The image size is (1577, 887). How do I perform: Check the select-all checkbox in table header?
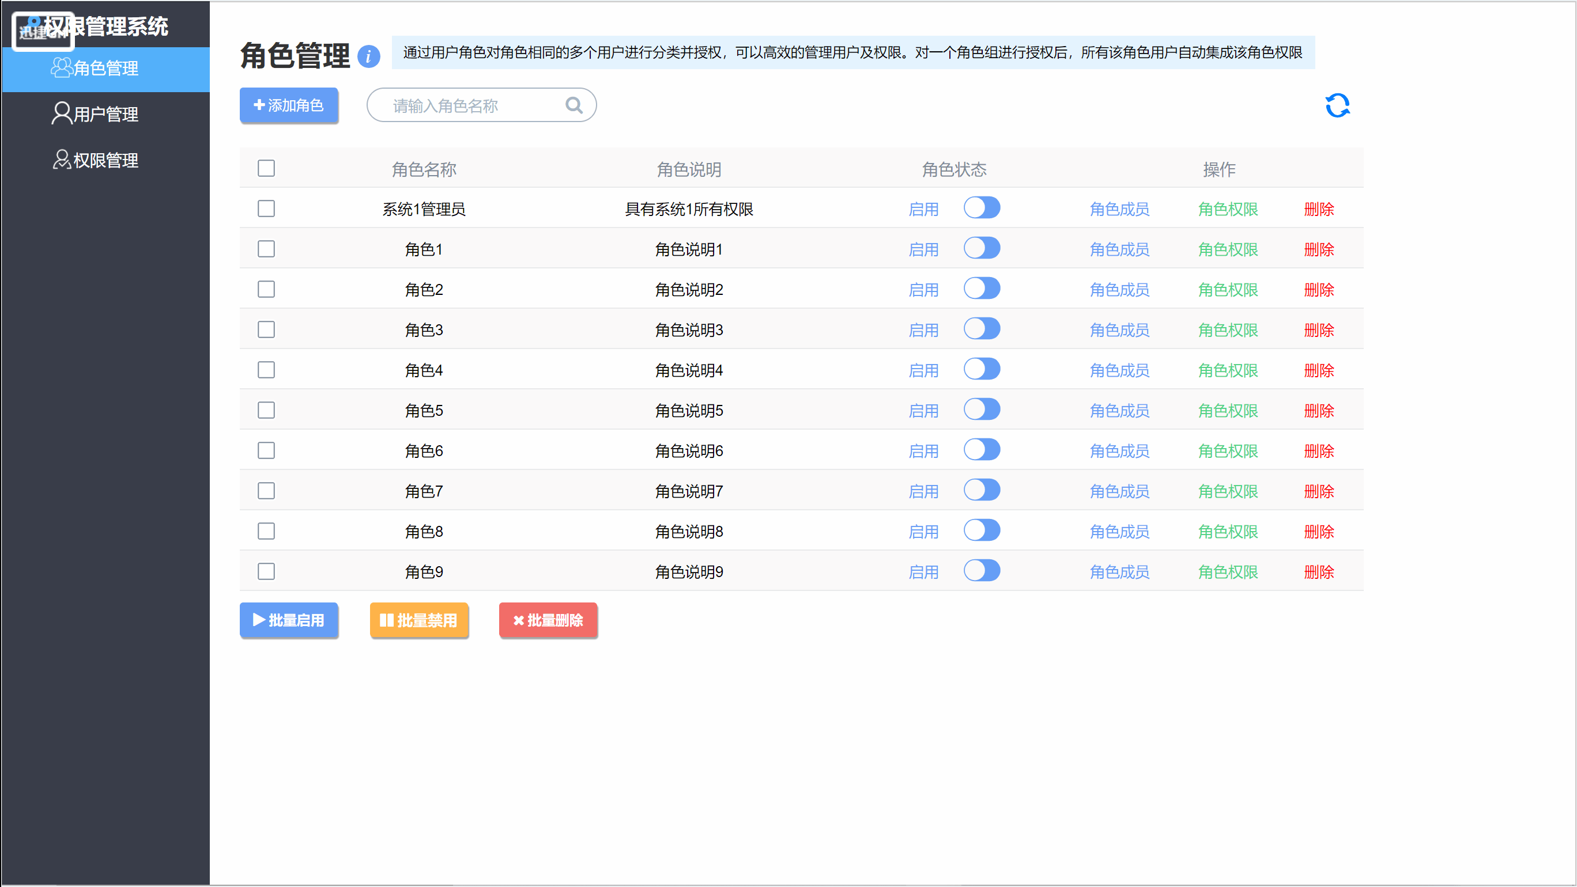point(266,168)
